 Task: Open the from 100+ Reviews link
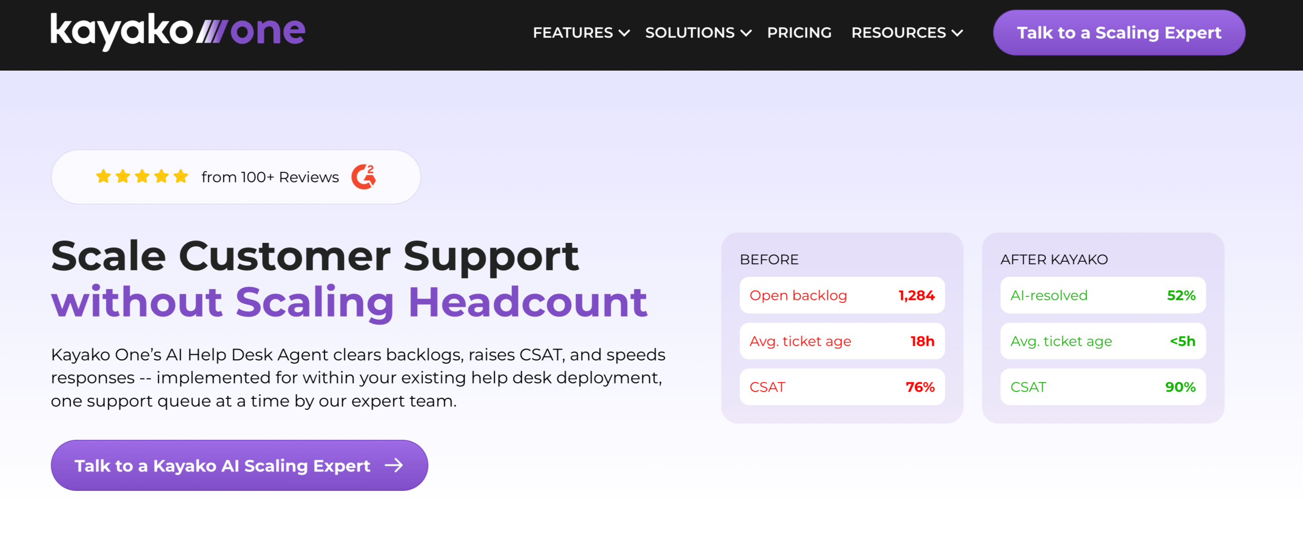click(270, 177)
